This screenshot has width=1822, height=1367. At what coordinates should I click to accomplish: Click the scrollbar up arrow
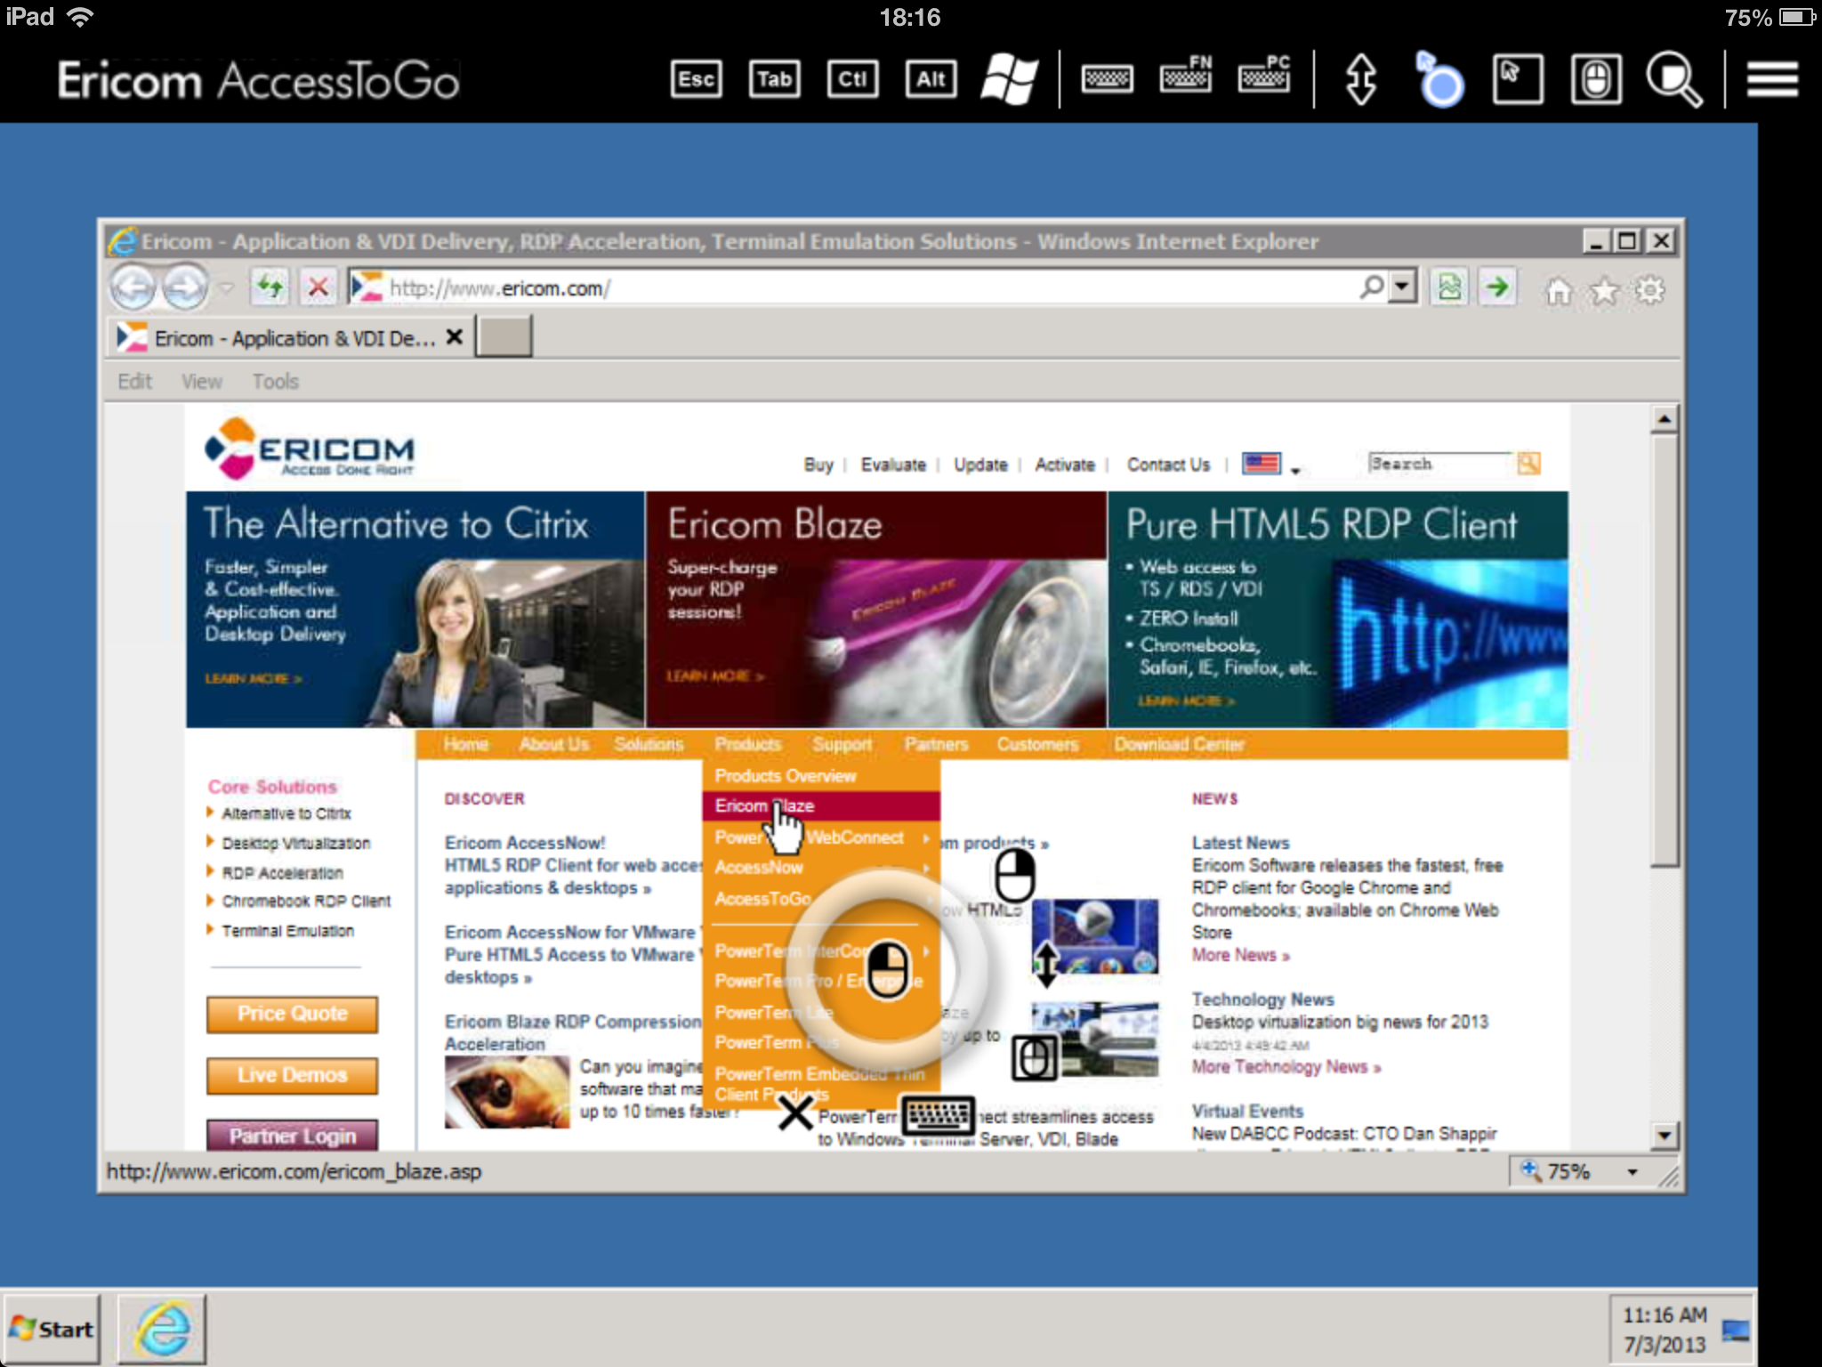point(1664,418)
